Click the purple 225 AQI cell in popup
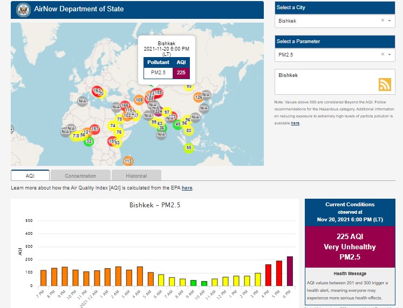The image size is (403, 308). pos(181,73)
